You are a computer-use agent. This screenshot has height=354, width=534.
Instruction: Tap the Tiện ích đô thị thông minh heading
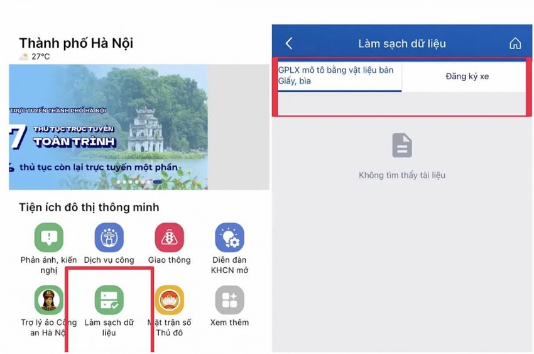(89, 207)
